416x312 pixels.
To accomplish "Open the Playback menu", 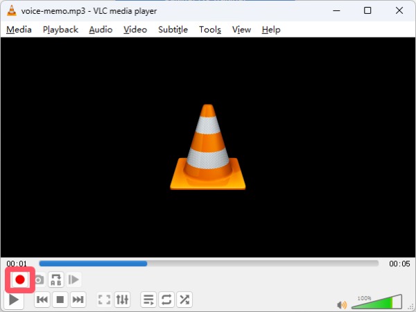I will coord(60,29).
